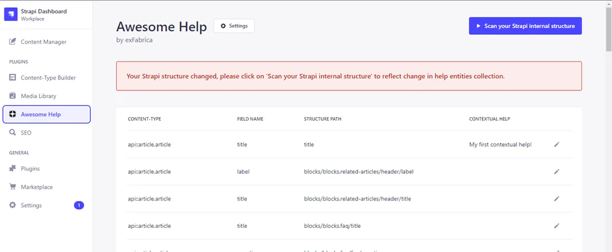Screen dimensions: 612x252
Task: Click the FIELD NAME column header
Action: coord(250,119)
